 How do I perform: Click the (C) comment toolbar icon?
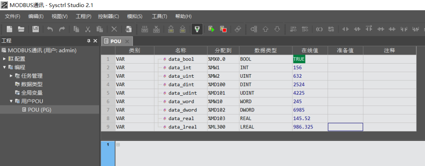[x=319, y=29]
